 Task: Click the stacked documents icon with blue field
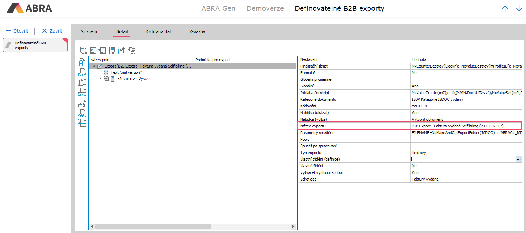tap(82, 103)
